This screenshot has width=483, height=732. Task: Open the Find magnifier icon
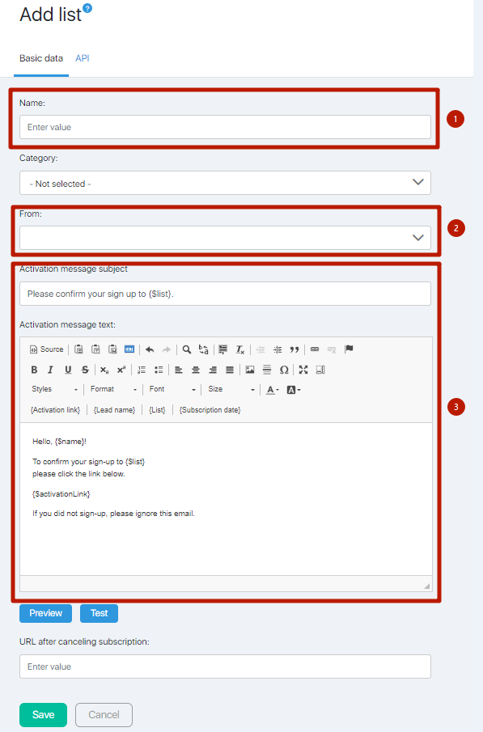[x=186, y=349]
